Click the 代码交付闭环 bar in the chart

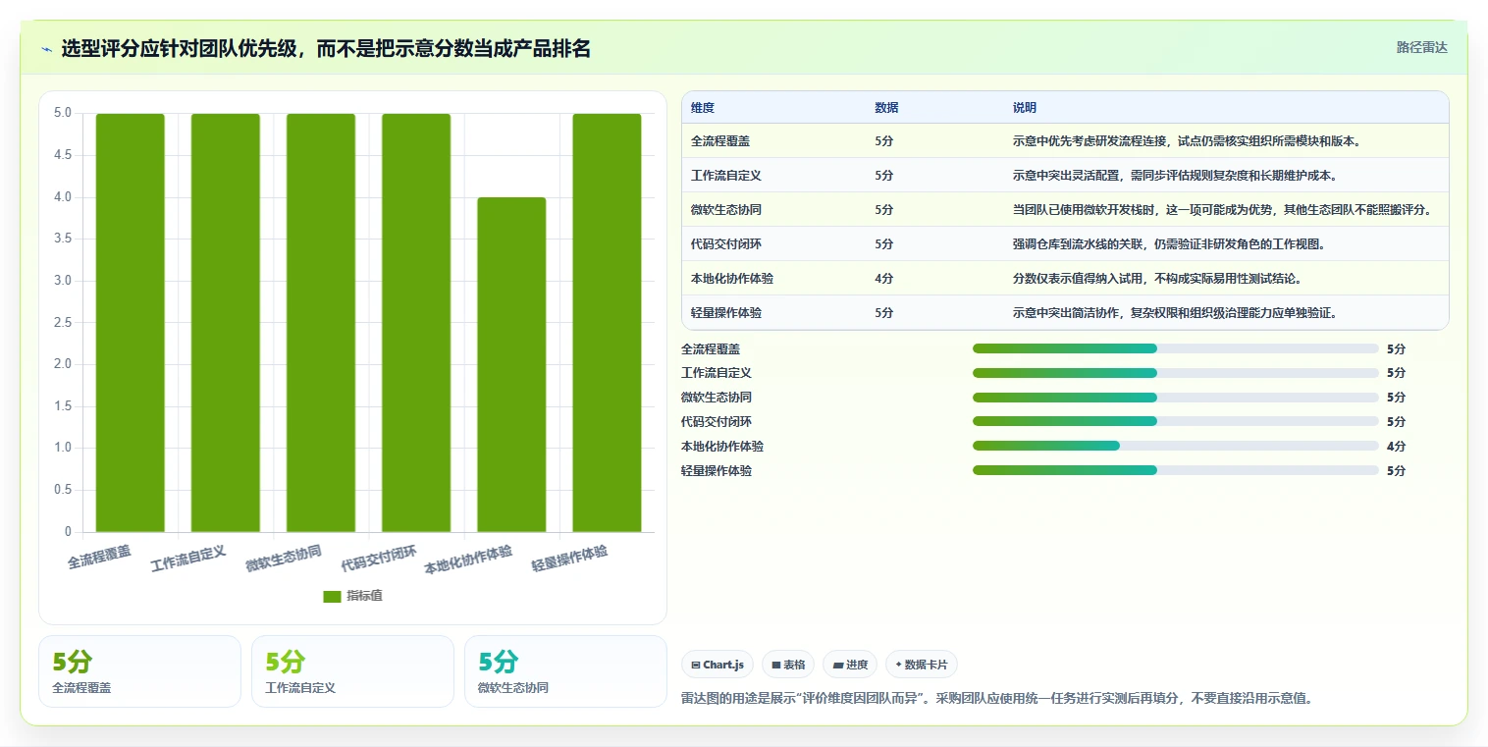[x=416, y=323]
